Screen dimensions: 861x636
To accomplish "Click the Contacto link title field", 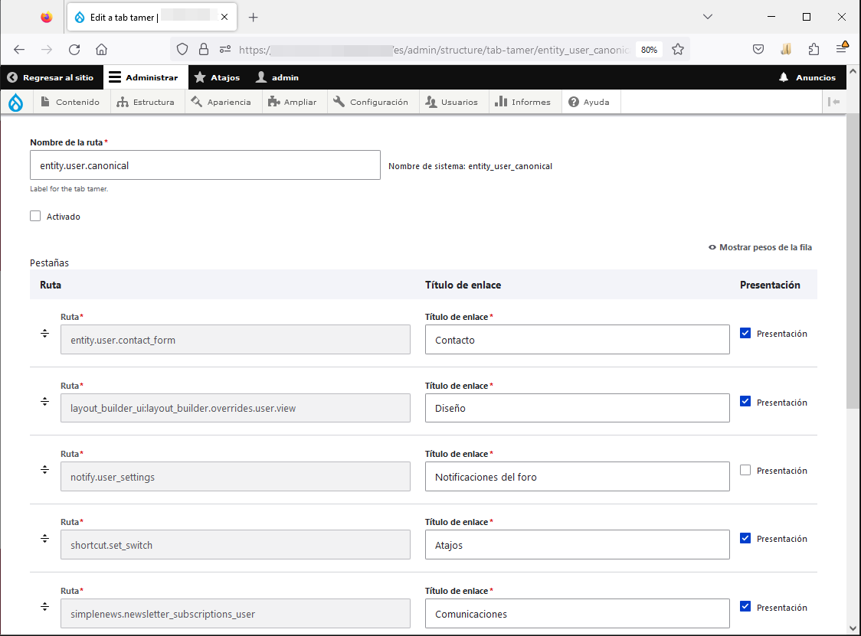I will click(x=577, y=340).
